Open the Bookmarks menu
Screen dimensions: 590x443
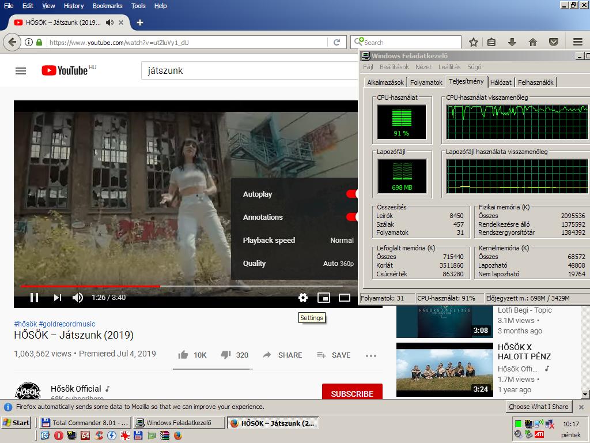(107, 6)
